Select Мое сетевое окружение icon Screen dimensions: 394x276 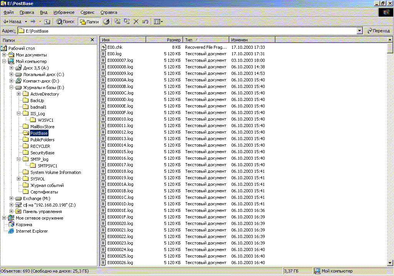tap(11, 218)
